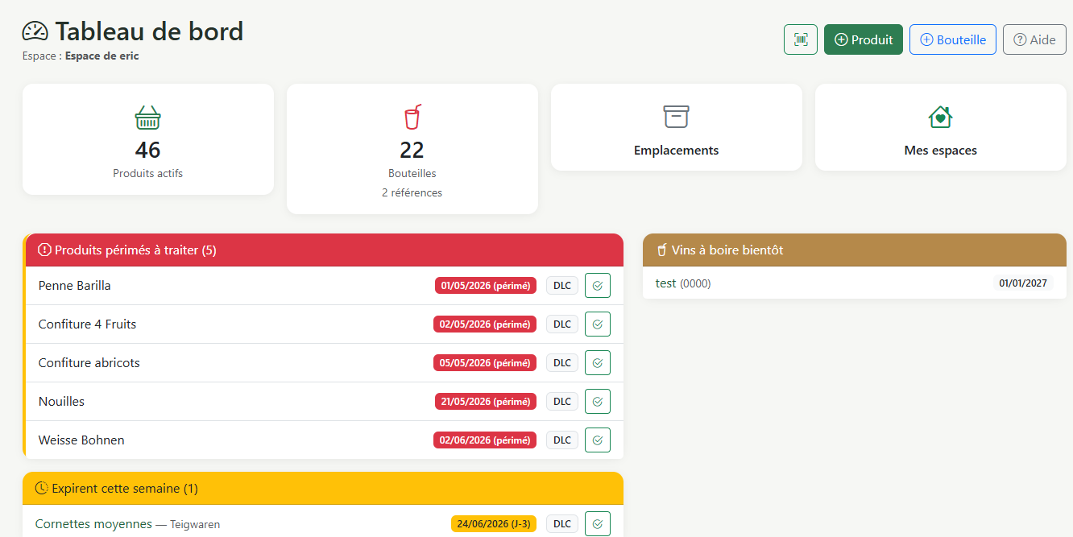Click the clock icon in Expirent cette semaine header
This screenshot has width=1073, height=537.
[42, 488]
